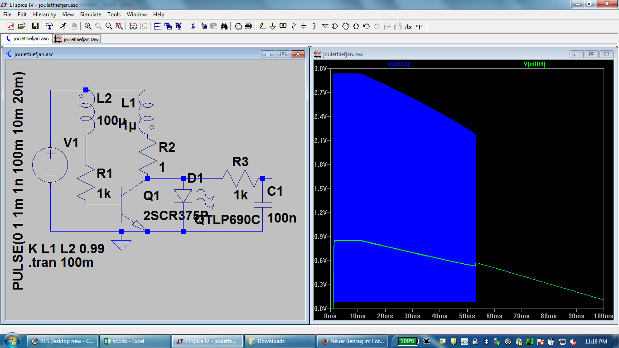Viewport: 619px width, 348px height.
Task: Click the Pick Visible Traces waveform icon
Action: (x=133, y=26)
